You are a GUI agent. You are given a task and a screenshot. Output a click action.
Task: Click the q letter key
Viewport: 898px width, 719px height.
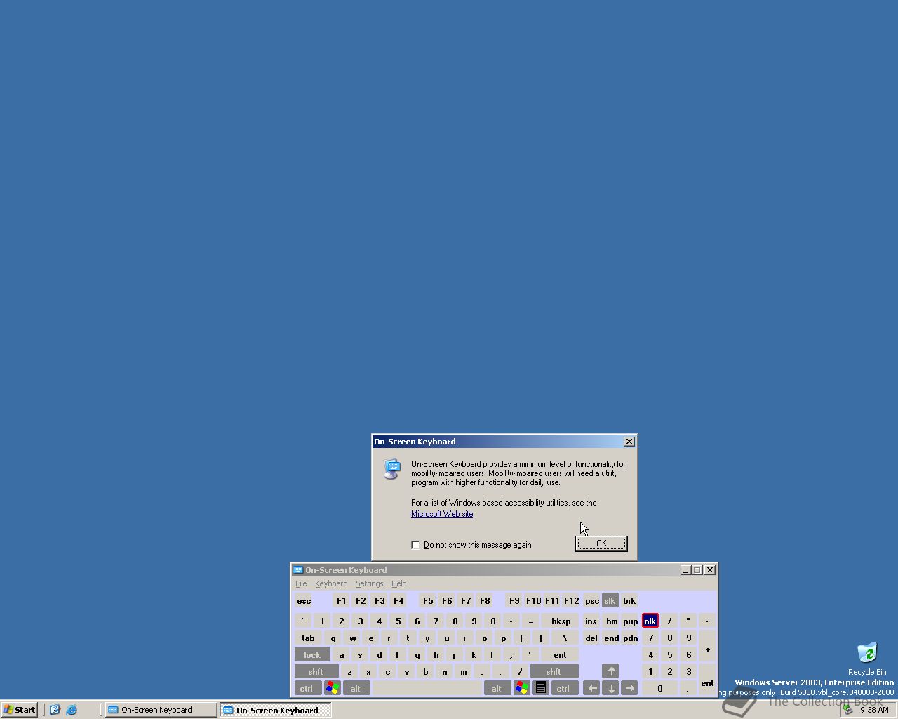[333, 638]
